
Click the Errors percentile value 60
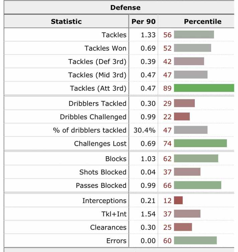tap(167, 241)
